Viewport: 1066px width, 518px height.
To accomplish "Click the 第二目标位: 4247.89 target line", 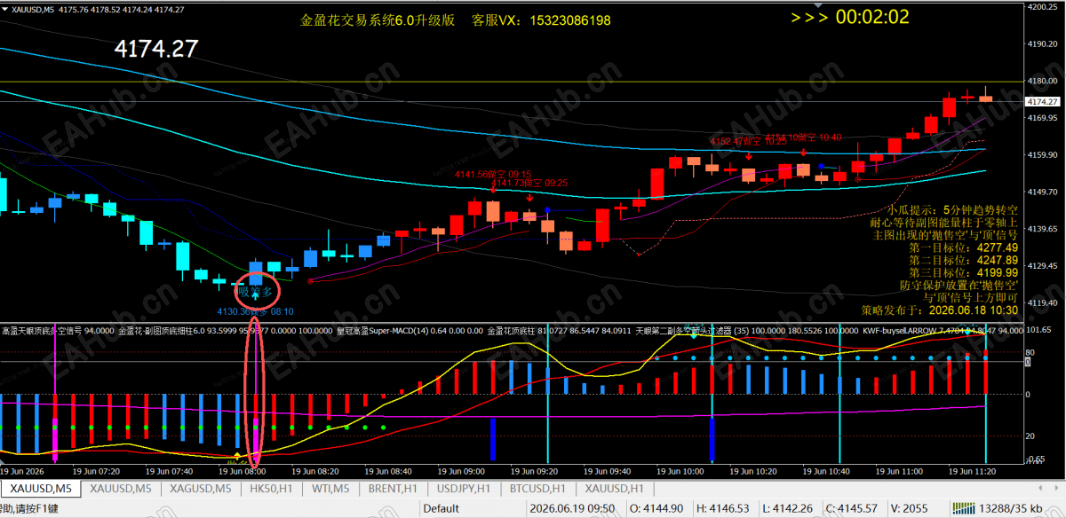I will [x=964, y=260].
